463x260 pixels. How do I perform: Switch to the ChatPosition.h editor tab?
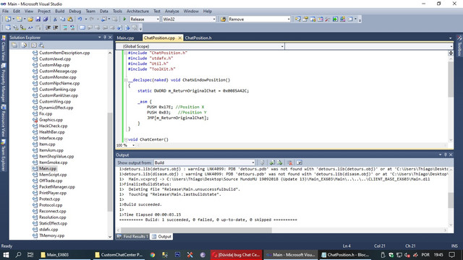coord(198,38)
